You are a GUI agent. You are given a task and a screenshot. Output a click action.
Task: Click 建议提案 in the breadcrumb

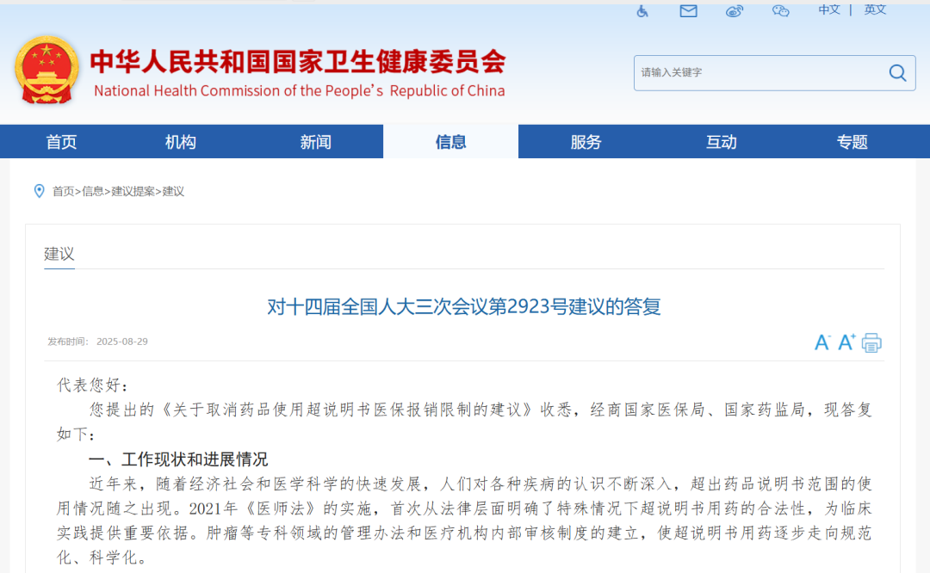(x=133, y=191)
